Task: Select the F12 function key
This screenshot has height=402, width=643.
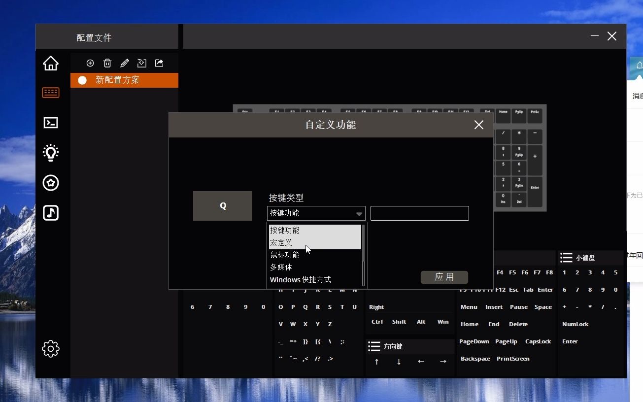Action: [501, 290]
